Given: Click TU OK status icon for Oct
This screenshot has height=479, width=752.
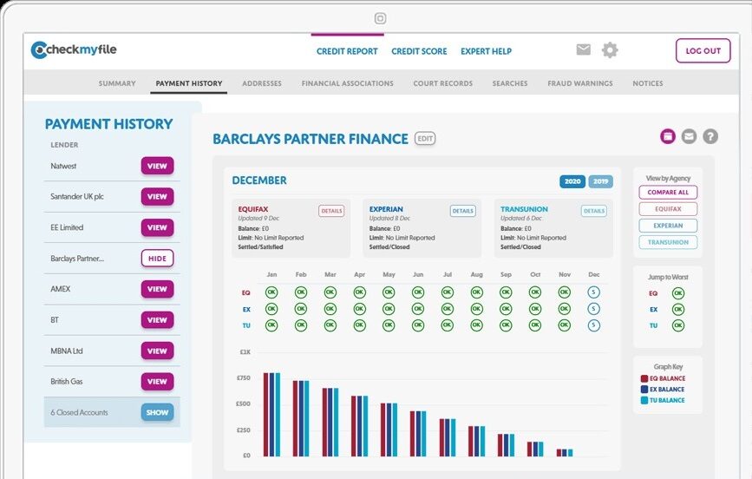Looking at the screenshot, I should (535, 325).
